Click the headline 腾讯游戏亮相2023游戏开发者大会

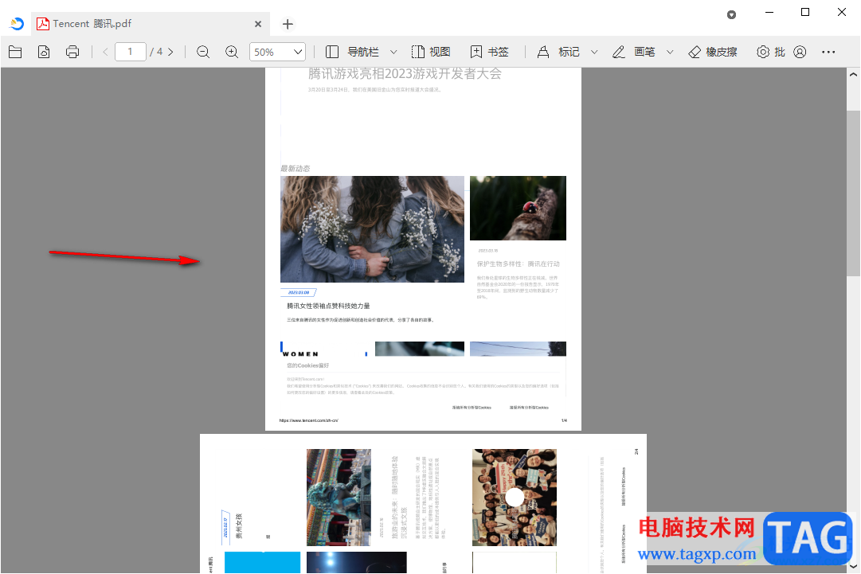click(405, 73)
